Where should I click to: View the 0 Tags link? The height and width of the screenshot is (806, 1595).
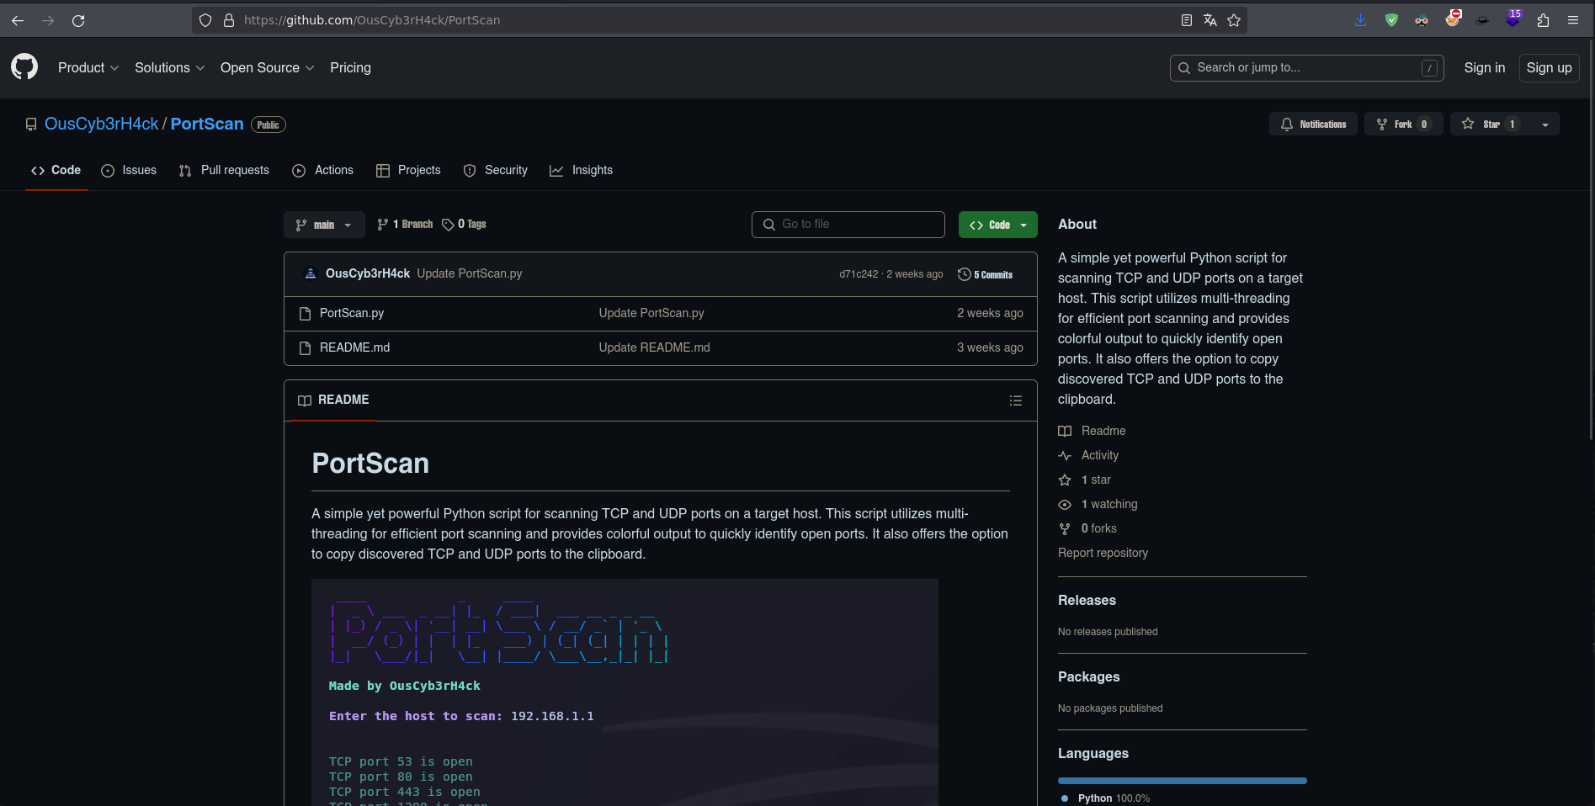pos(464,224)
